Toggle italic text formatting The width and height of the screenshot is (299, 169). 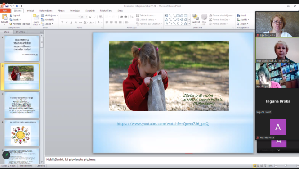point(67,23)
